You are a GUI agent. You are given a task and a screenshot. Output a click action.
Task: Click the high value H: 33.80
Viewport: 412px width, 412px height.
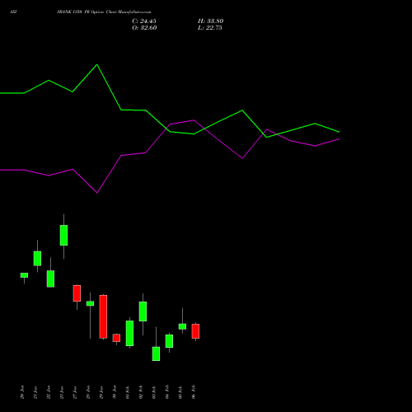click(210, 21)
